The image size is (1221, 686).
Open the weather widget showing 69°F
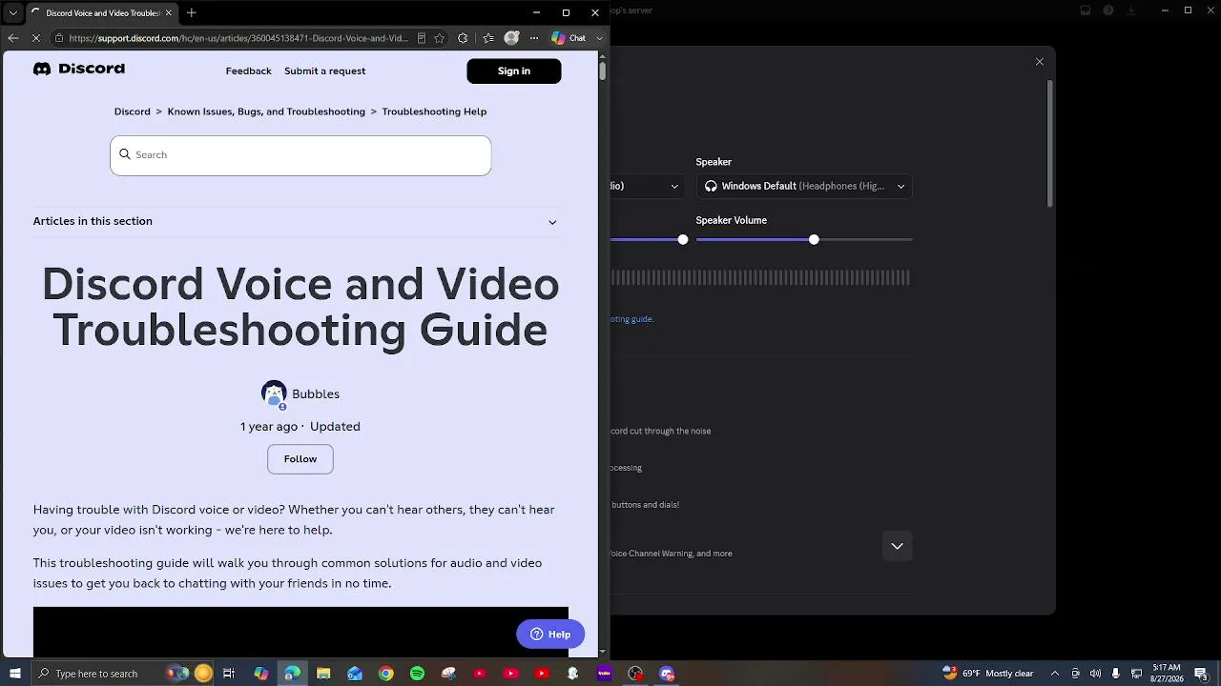tap(987, 674)
